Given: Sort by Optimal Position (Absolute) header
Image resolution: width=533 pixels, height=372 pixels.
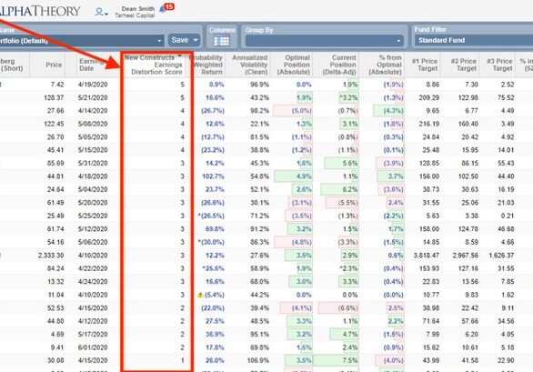Looking at the screenshot, I should pos(294,65).
